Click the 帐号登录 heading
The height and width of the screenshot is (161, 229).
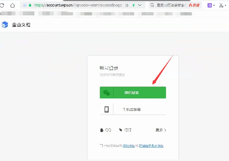coord(109,68)
